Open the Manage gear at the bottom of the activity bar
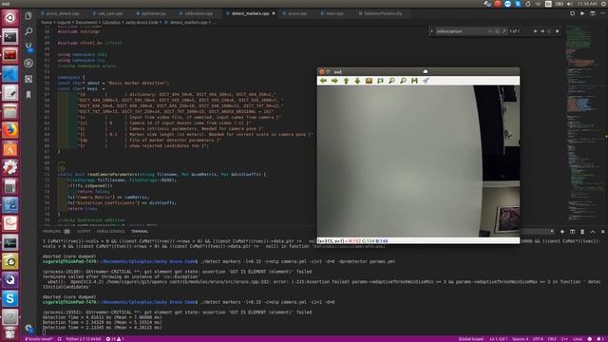This screenshot has width=608, height=342. tap(28, 329)
